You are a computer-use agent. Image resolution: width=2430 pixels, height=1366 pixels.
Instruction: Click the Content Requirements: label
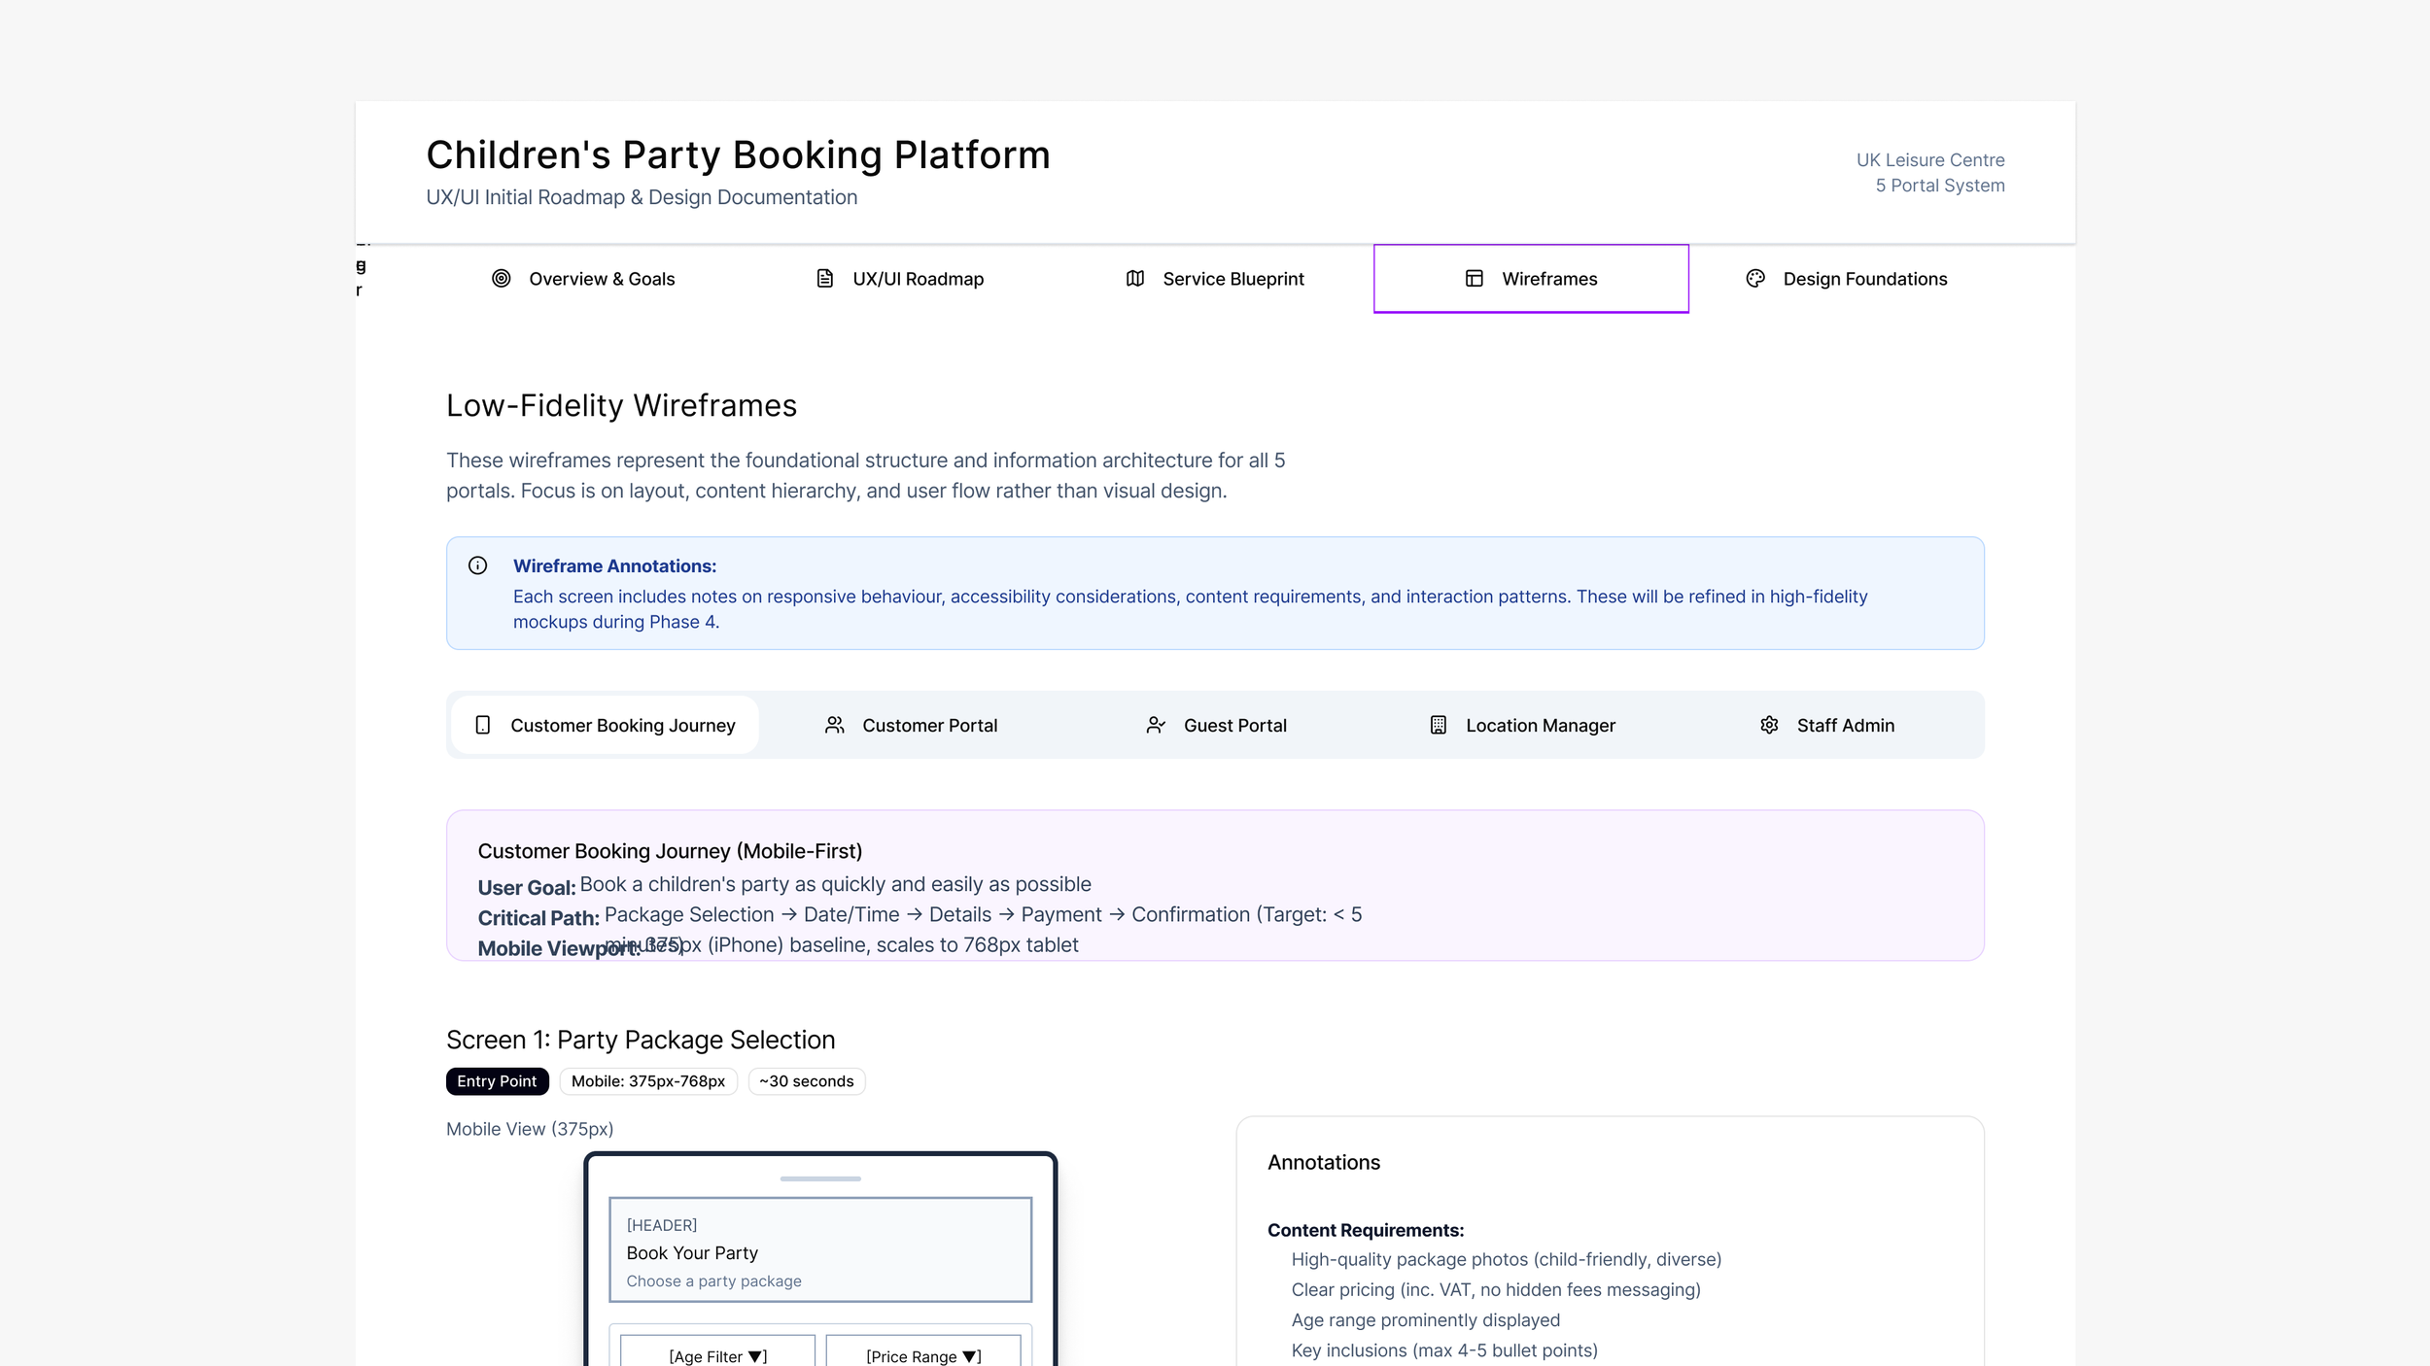pyautogui.click(x=1366, y=1230)
